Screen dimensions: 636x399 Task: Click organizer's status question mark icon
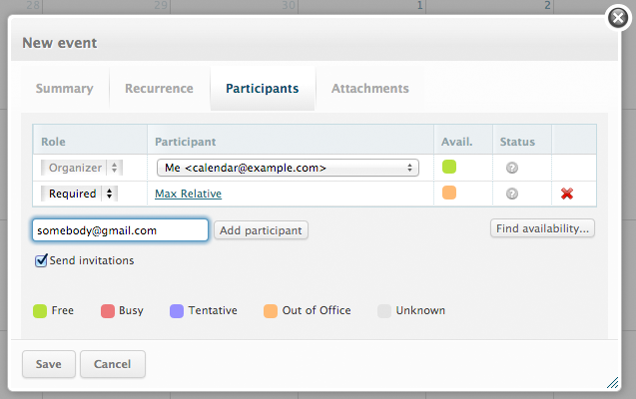512,168
